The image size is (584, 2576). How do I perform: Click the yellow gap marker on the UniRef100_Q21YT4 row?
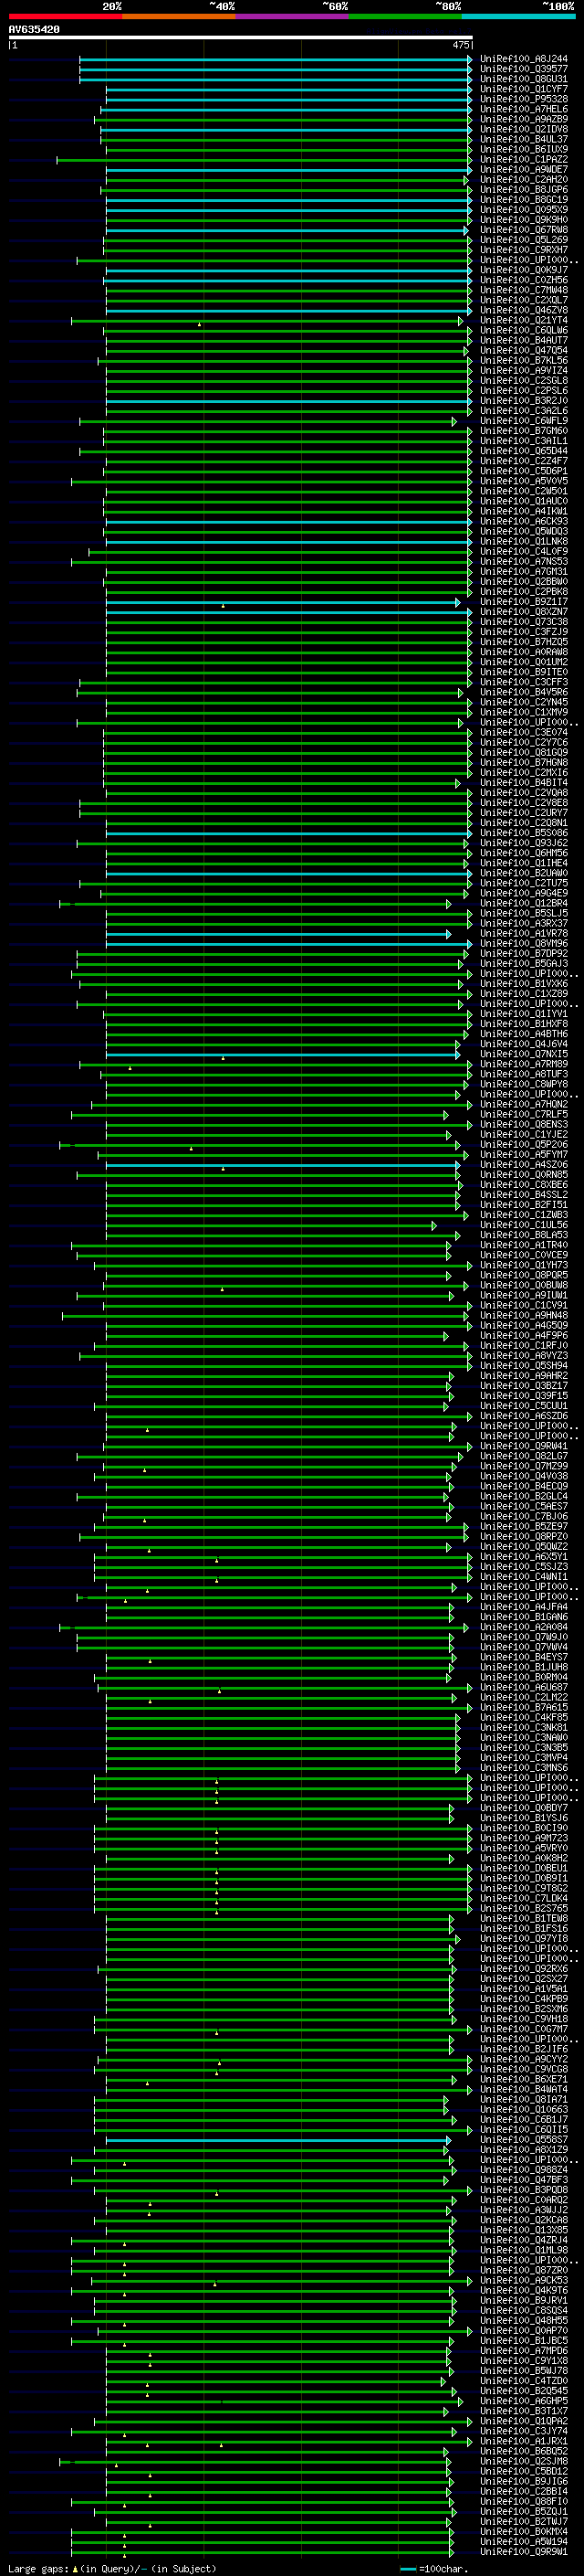199,324
